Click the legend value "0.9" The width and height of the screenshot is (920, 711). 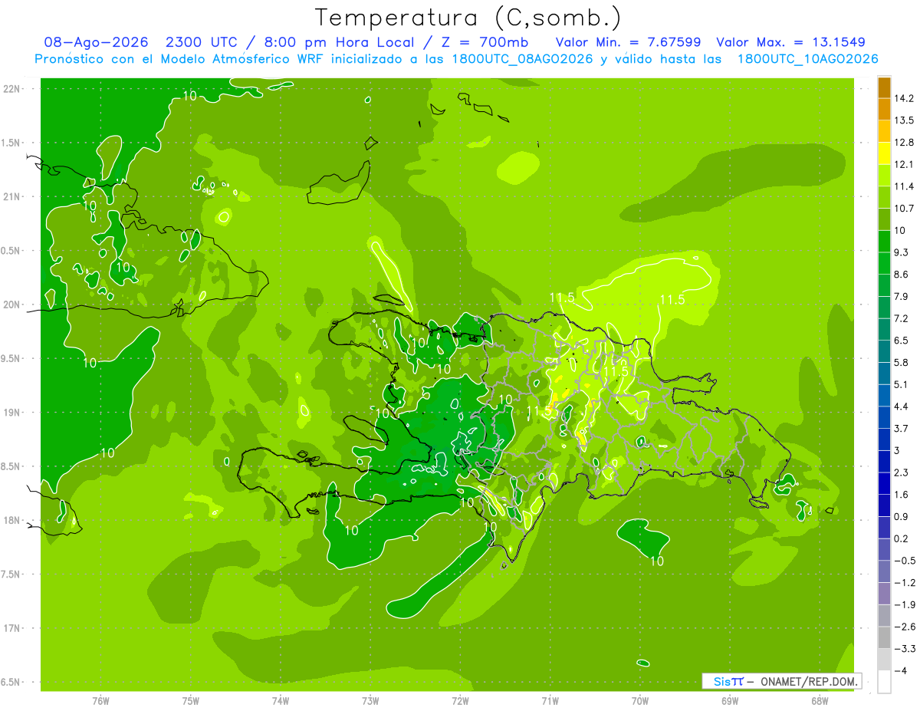click(902, 517)
